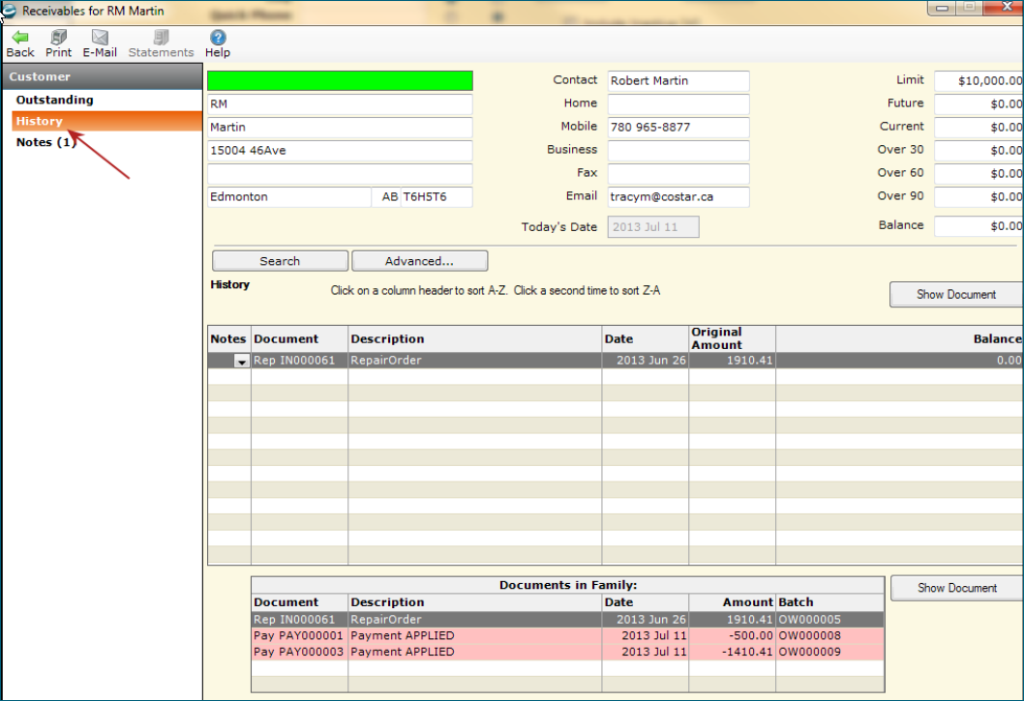Click the first name field RM

(x=340, y=104)
